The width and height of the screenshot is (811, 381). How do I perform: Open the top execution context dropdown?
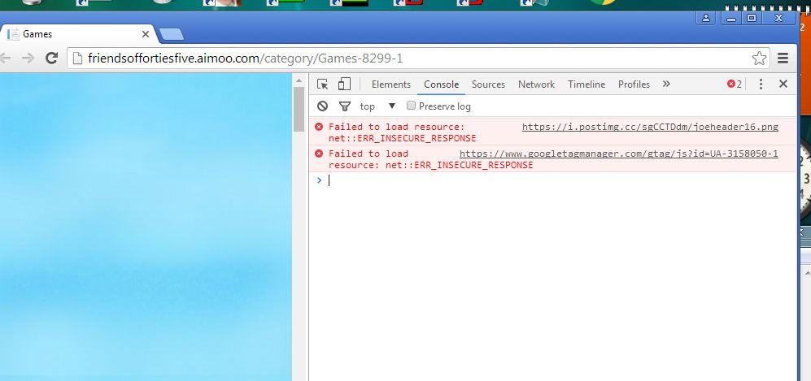pos(377,106)
